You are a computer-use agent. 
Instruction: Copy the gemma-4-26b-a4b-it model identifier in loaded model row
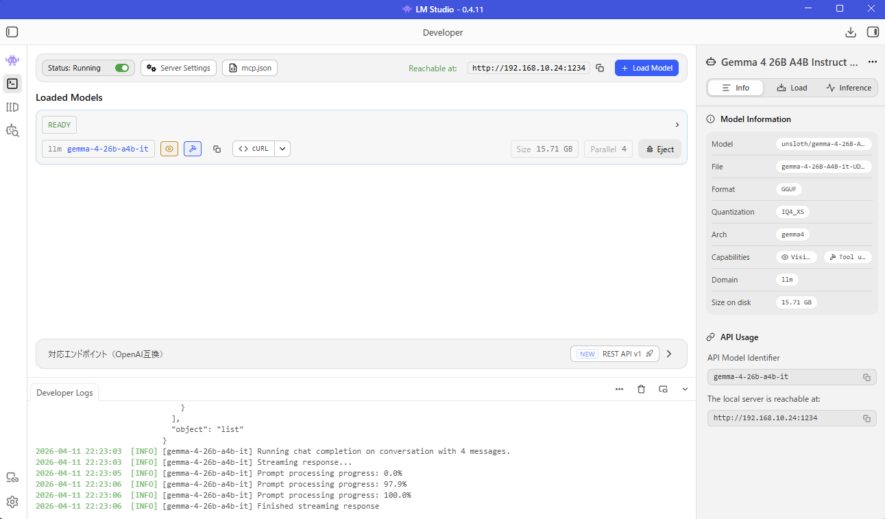[217, 149]
